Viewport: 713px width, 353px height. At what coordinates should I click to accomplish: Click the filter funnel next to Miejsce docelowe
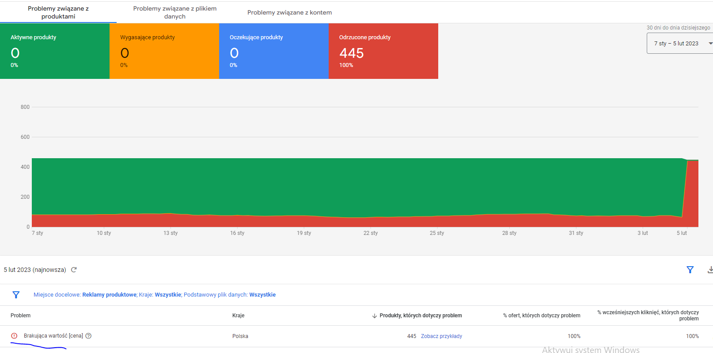coord(16,295)
